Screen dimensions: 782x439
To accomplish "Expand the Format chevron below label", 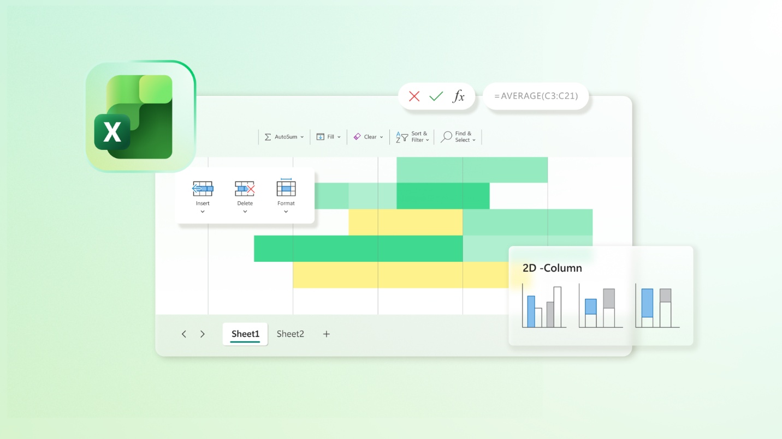I will click(x=286, y=212).
